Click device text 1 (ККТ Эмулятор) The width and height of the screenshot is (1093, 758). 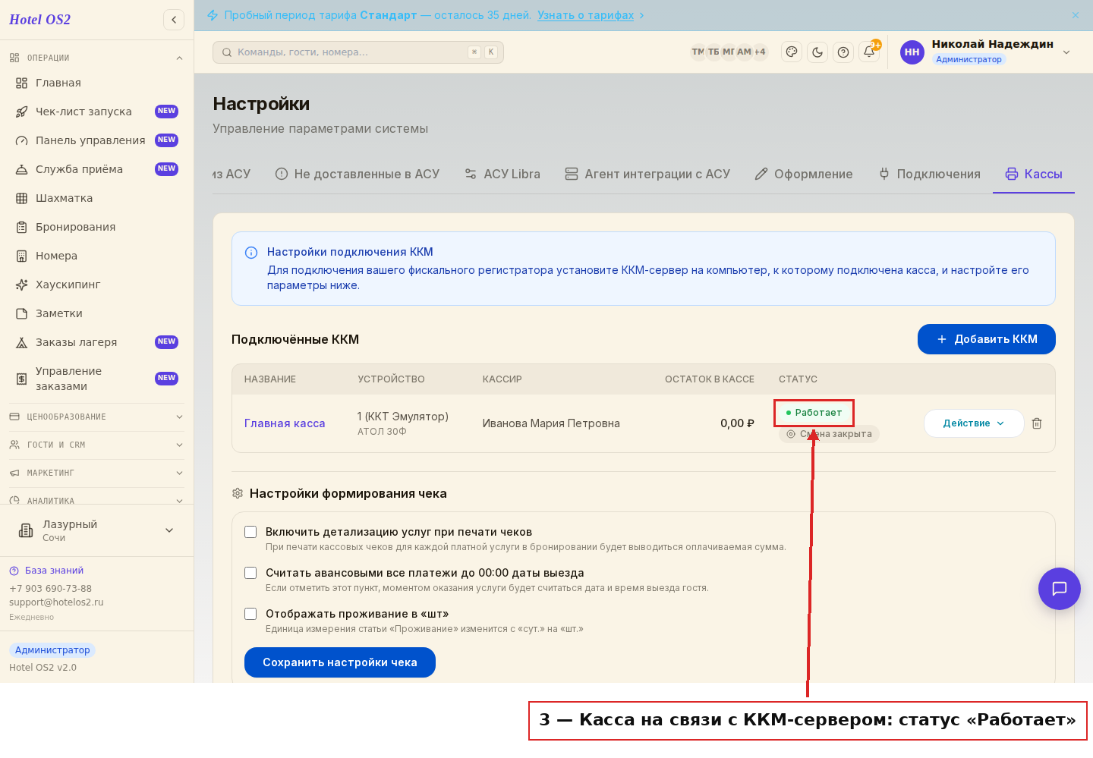[402, 417]
